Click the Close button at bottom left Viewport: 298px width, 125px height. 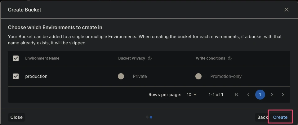click(x=16, y=118)
